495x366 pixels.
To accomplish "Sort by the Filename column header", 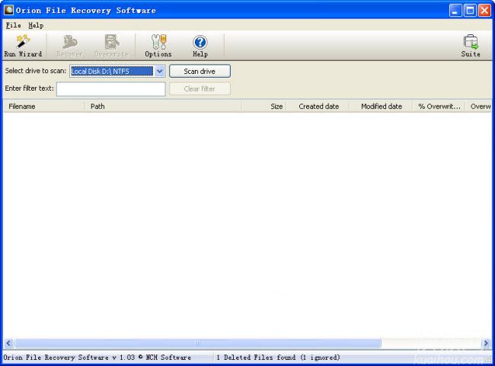I will (x=44, y=107).
